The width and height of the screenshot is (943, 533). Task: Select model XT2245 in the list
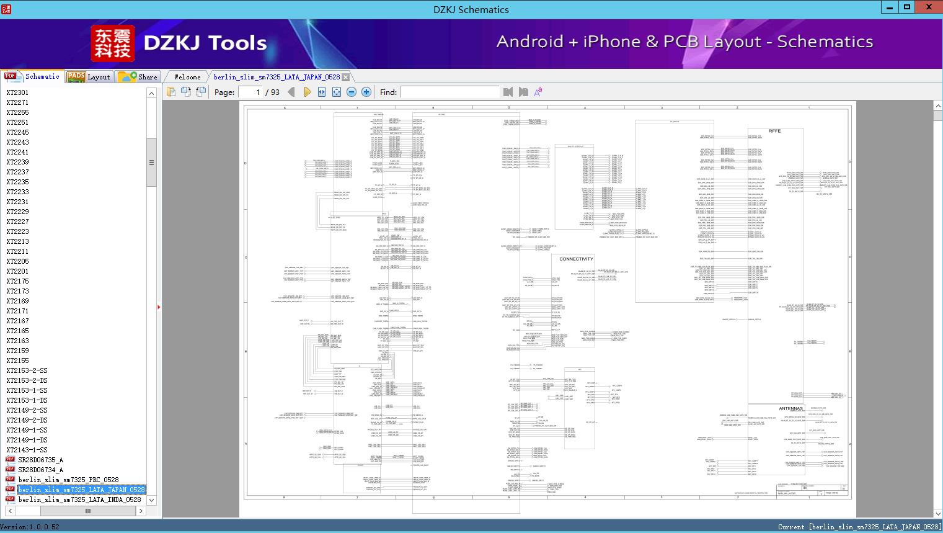(17, 132)
